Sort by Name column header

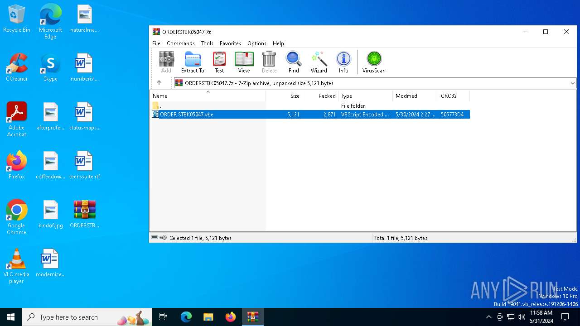pyautogui.click(x=208, y=96)
